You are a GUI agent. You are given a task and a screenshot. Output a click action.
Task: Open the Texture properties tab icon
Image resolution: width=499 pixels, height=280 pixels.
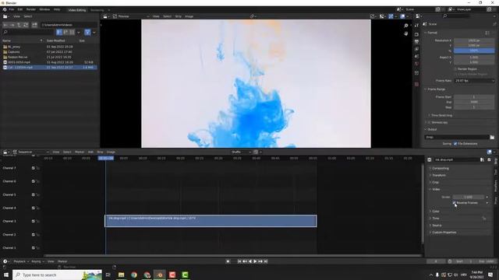416,85
